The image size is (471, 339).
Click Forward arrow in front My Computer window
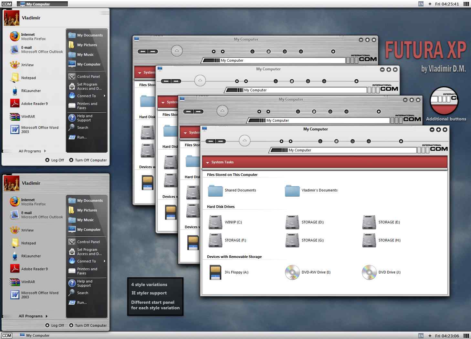[221, 141]
